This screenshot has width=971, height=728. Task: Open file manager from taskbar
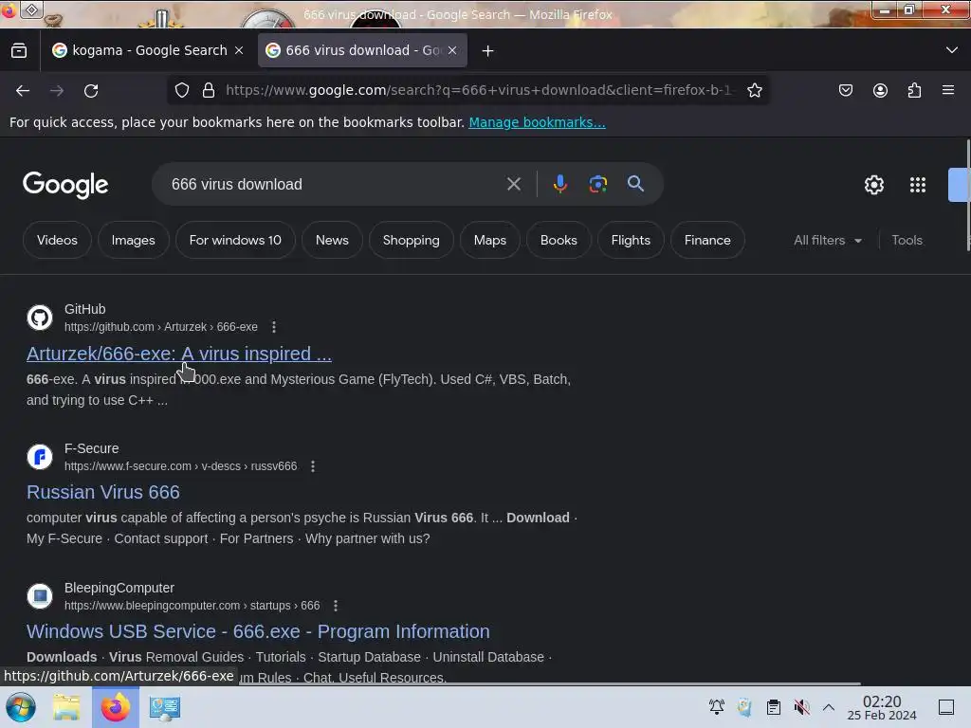67,707
